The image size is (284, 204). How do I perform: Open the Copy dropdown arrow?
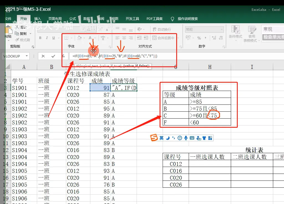30,34
